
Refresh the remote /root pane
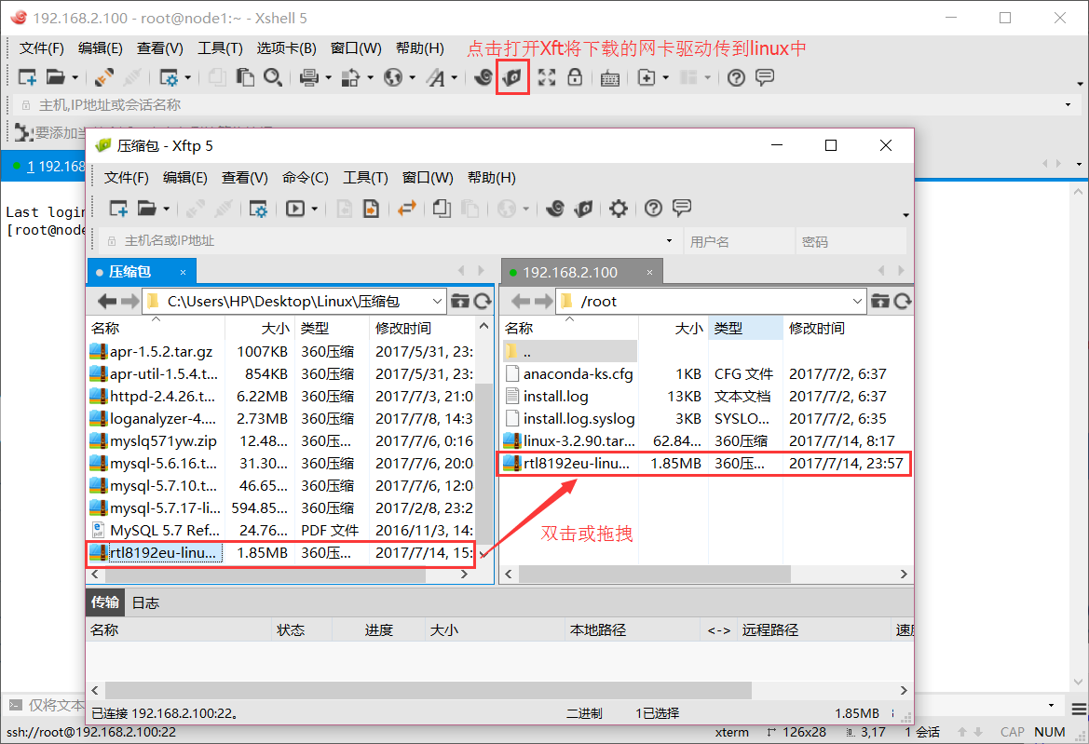click(902, 301)
